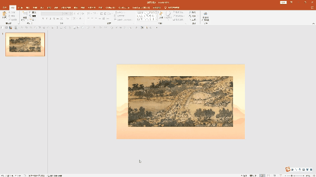Click the Tell Me search box
Screen dimensions: 316x177
[172, 8]
